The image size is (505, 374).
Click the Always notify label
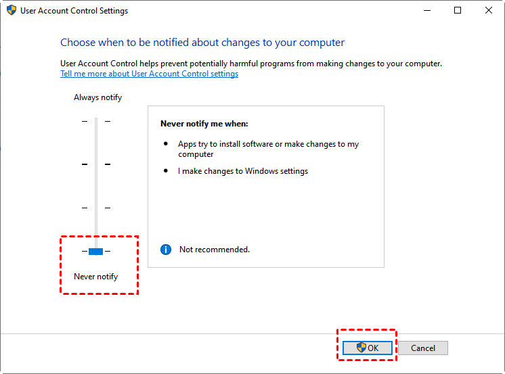(x=97, y=97)
